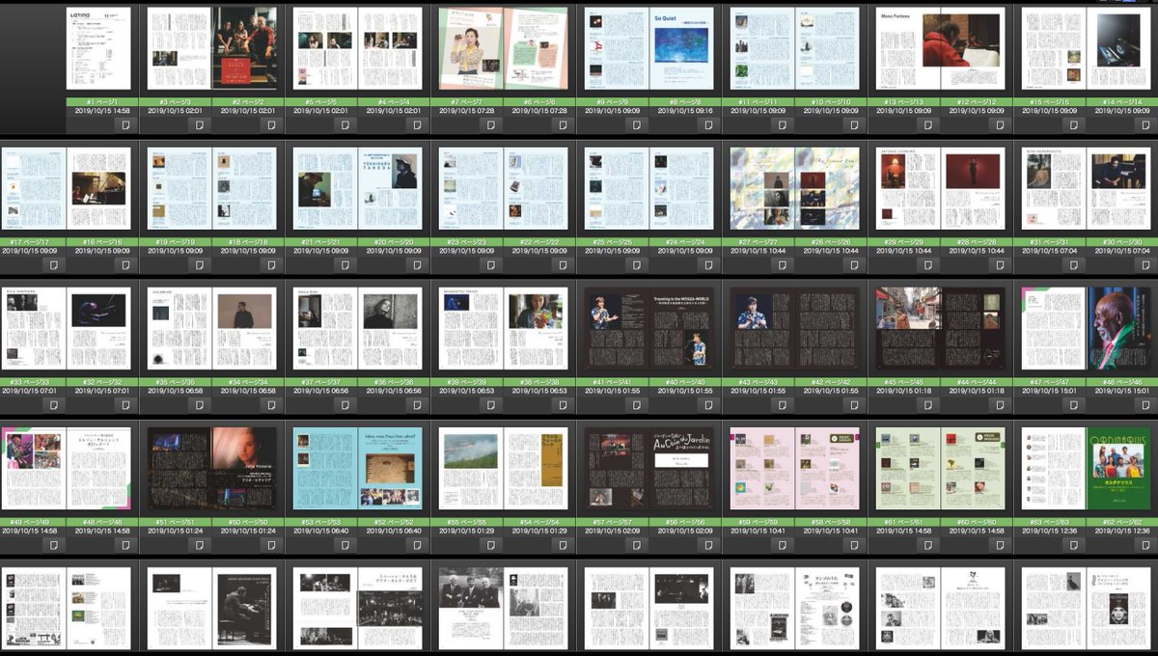Open the note icon under #36 ページ36
Viewport: 1158px width, 656px height.
(x=417, y=404)
